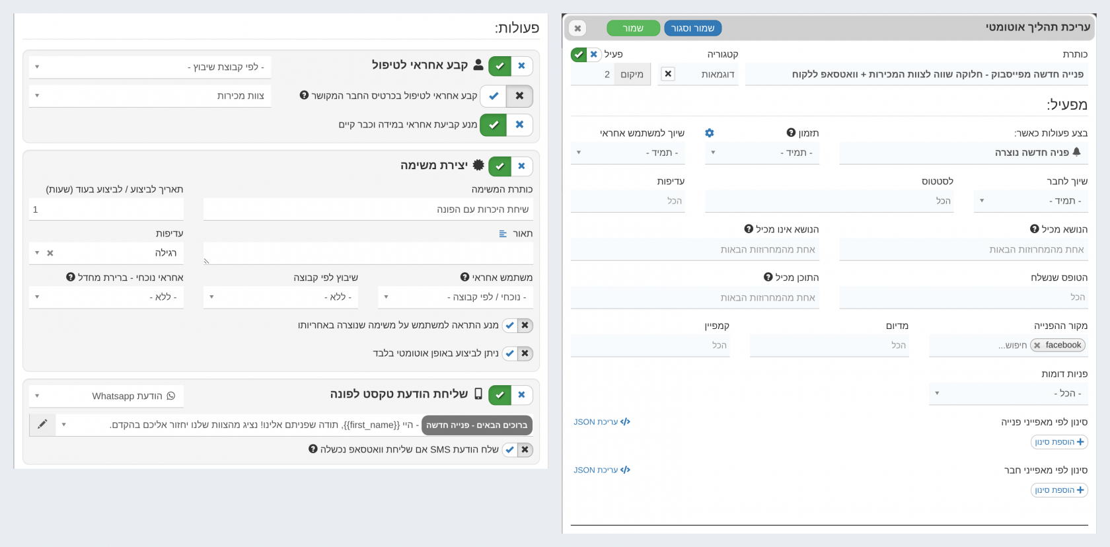Open the צוות מכירות dropdown
This screenshot has height=547, width=1110.
click(x=150, y=96)
